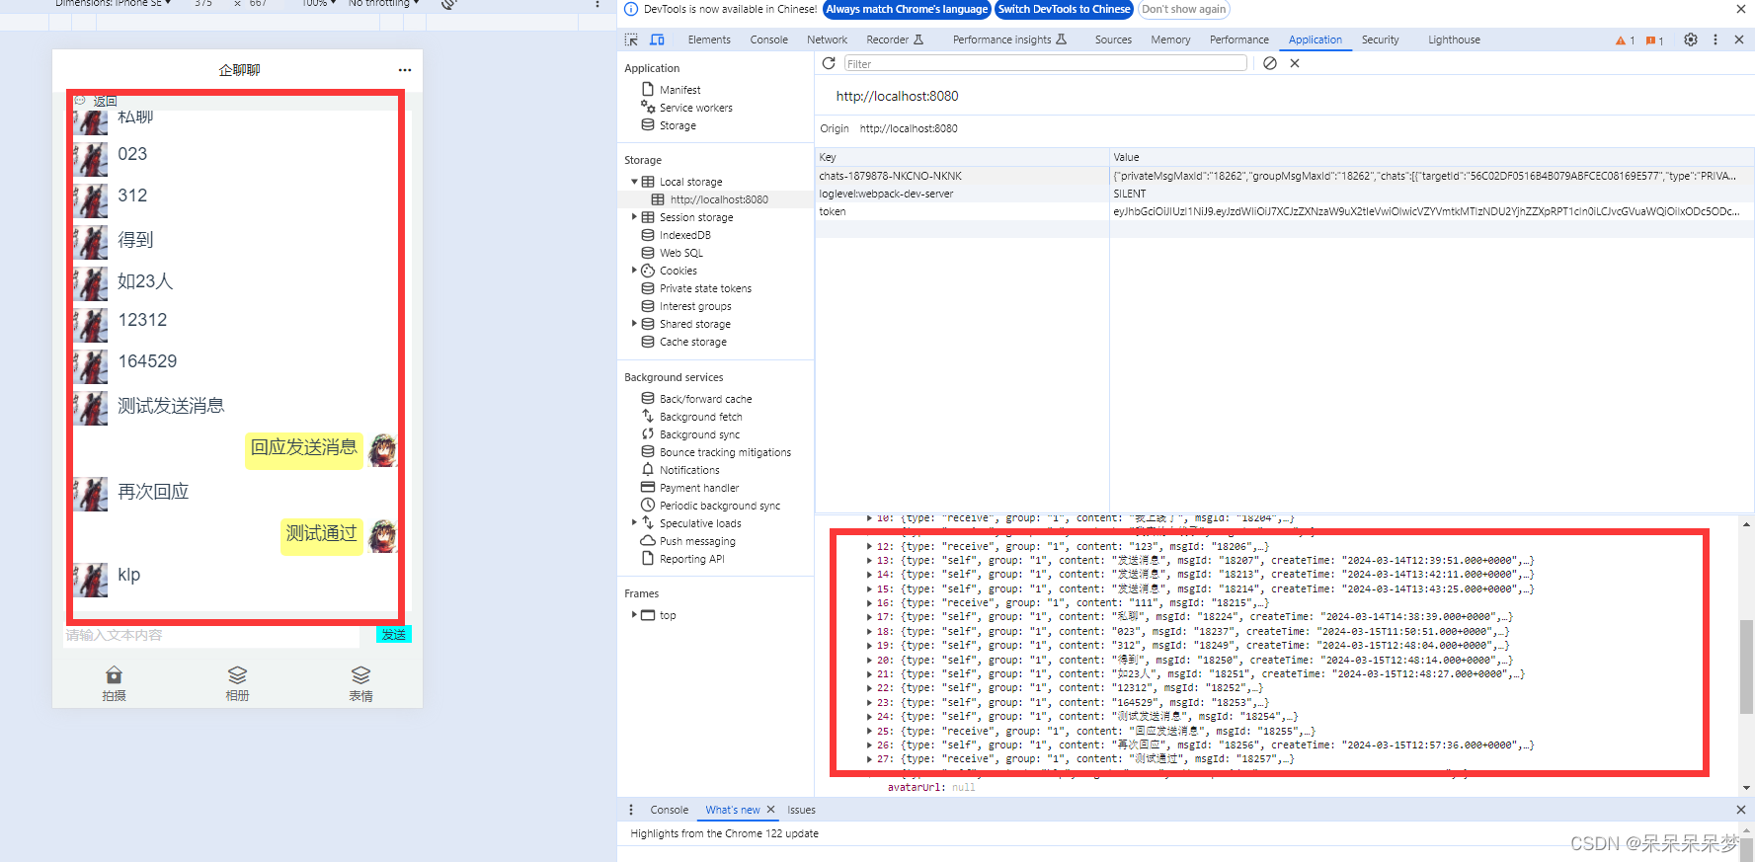Click the 回应发送消息 chat bubble
The width and height of the screenshot is (1755, 862).
pos(304,448)
